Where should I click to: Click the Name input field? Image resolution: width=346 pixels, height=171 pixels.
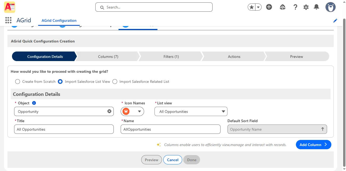coord(170,129)
